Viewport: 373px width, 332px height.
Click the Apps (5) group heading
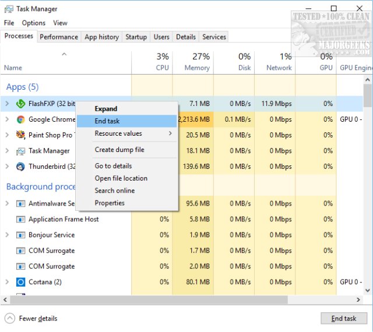tap(22, 87)
